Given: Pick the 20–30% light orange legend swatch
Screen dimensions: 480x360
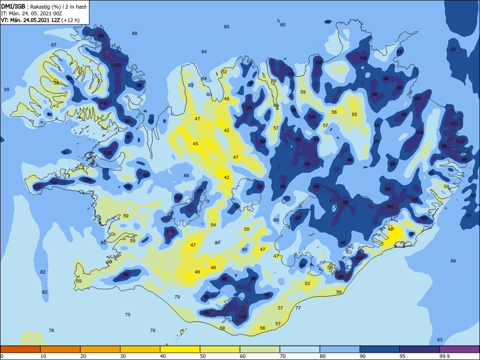Looking at the screenshot, I should 100,349.
